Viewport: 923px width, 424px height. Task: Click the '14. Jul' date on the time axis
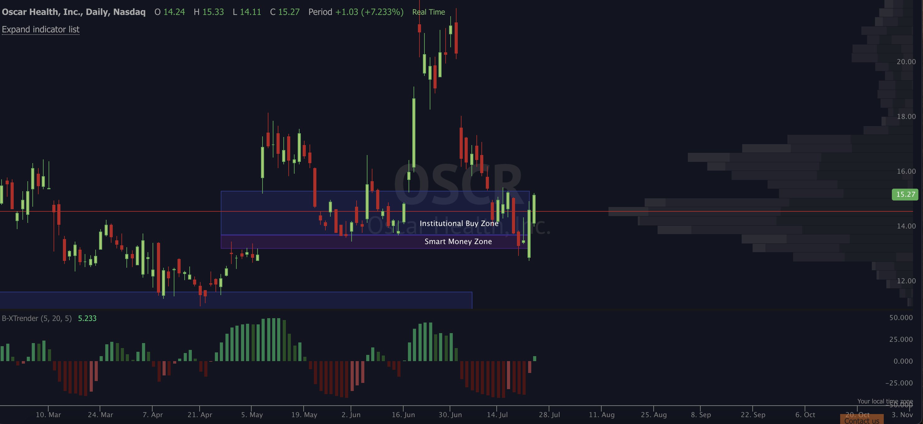pos(497,415)
